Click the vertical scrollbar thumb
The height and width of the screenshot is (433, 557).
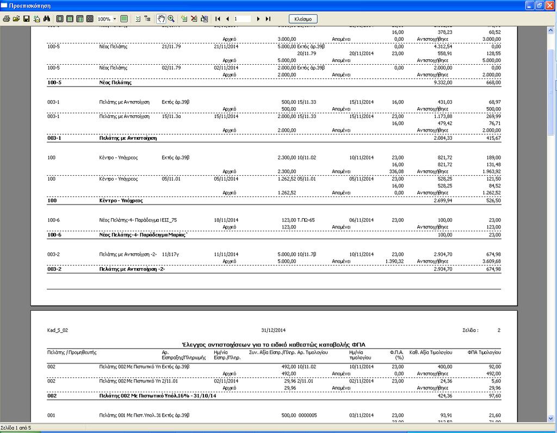point(550,91)
